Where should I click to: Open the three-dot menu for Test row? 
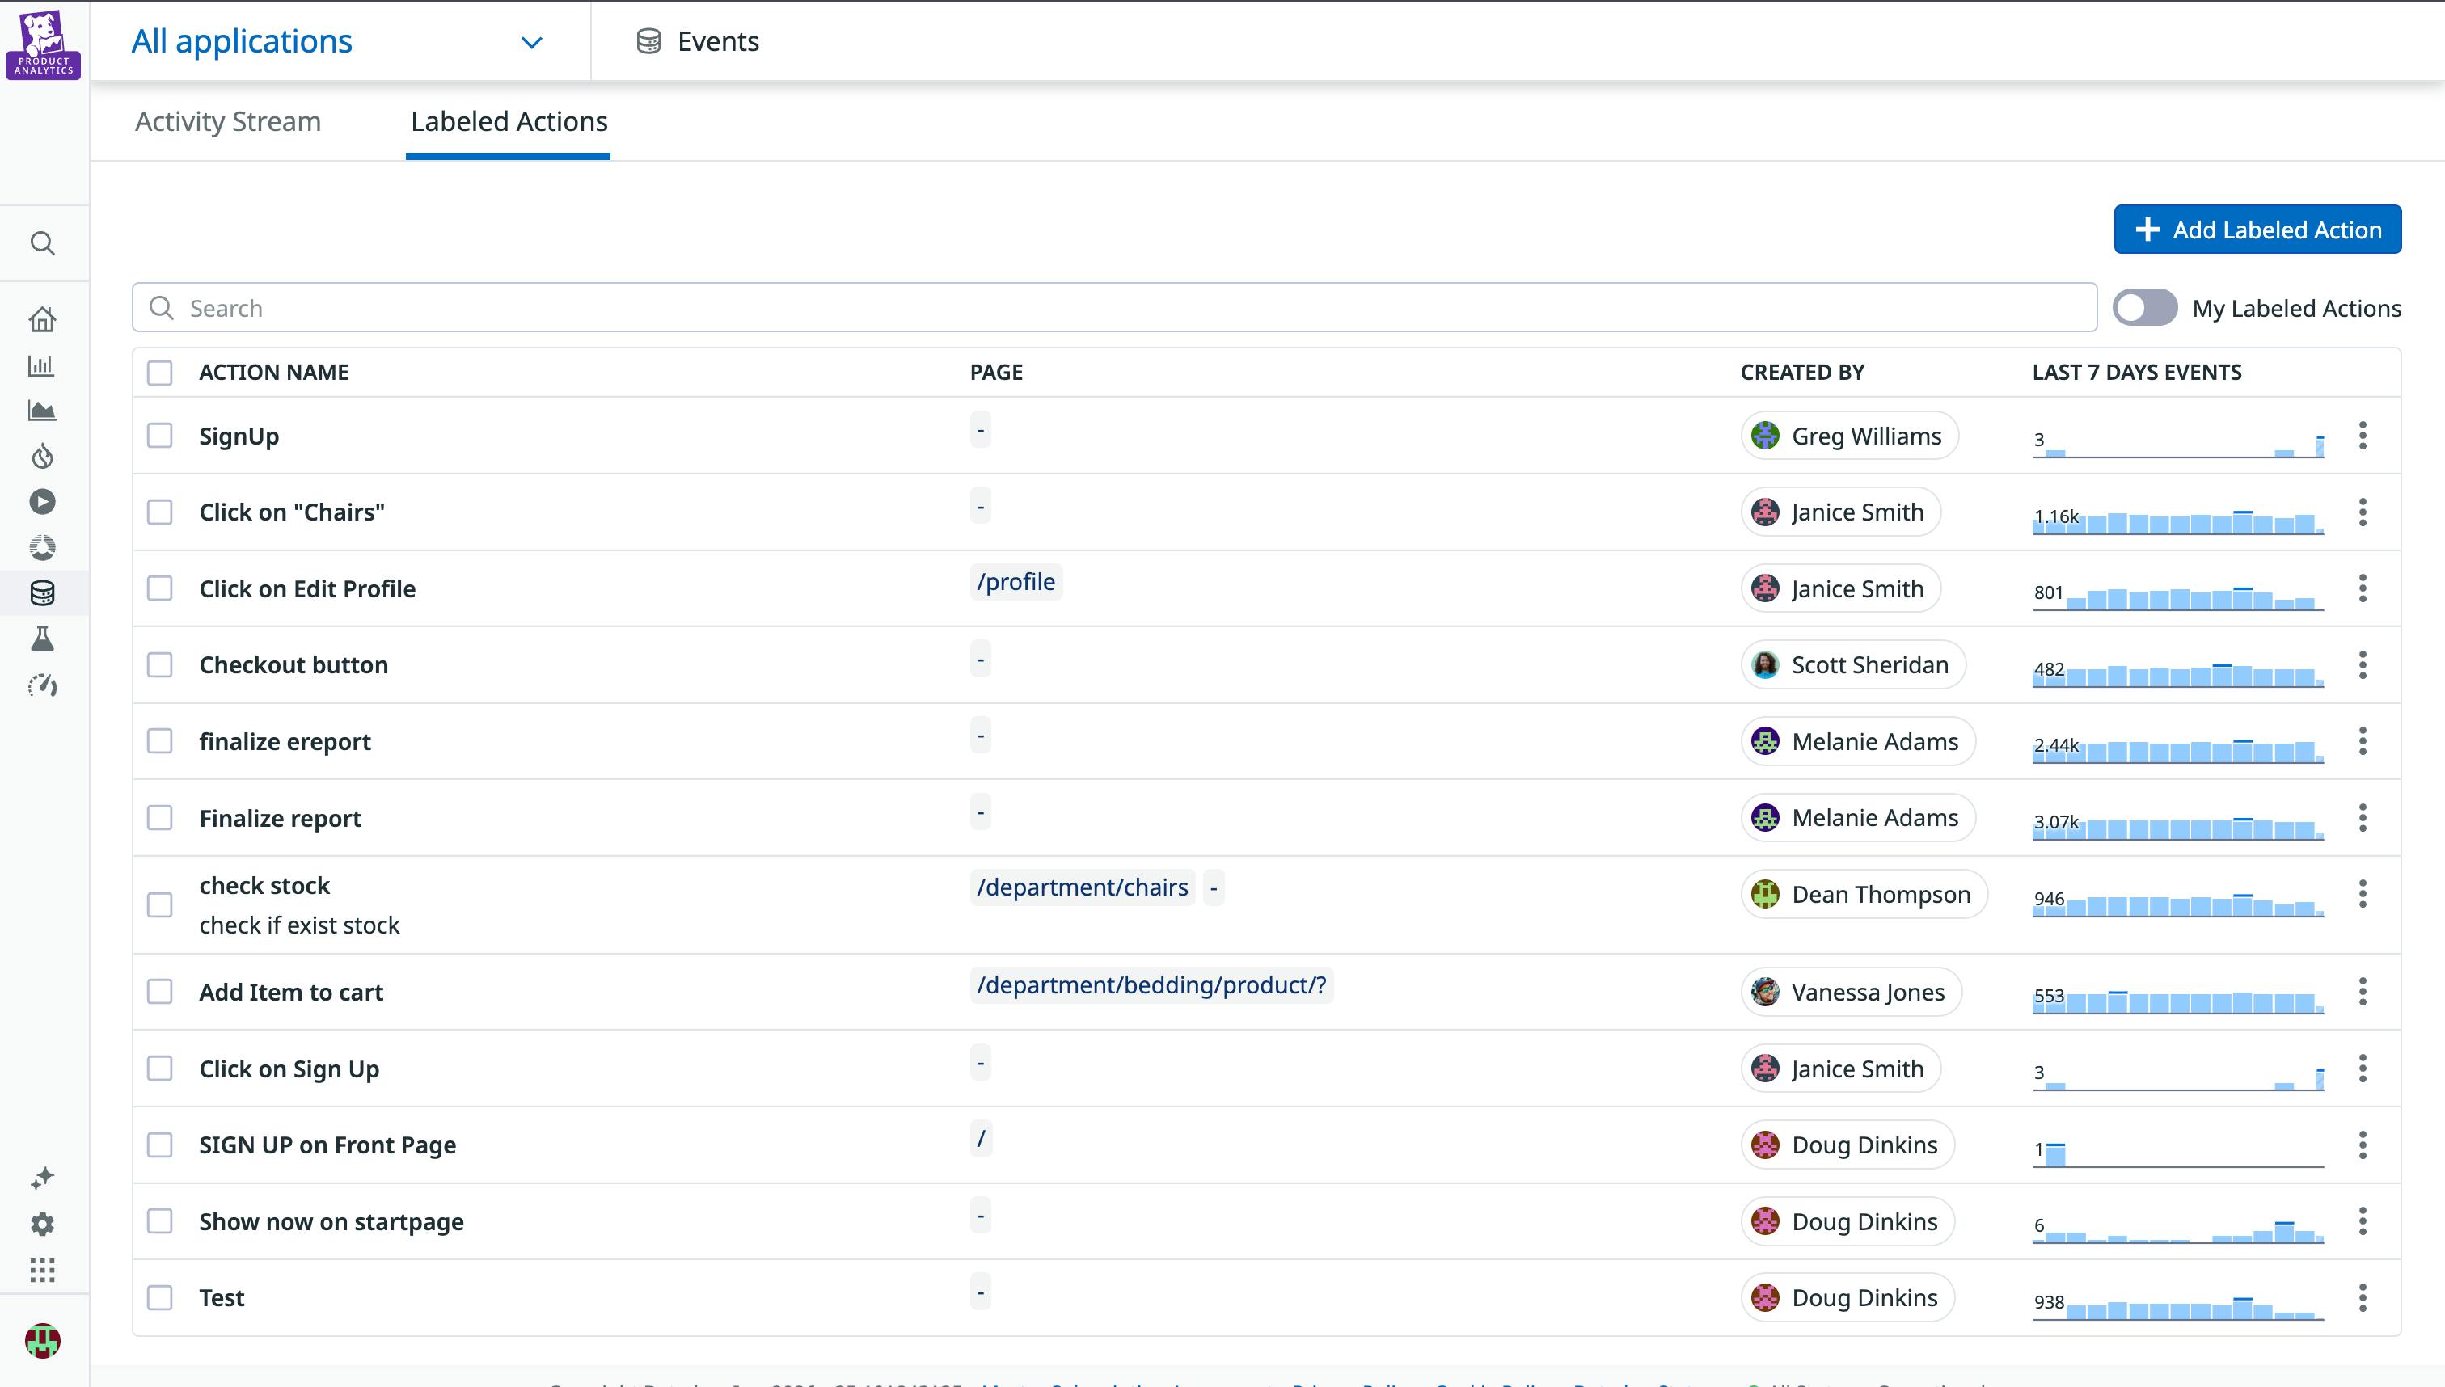[2362, 1296]
